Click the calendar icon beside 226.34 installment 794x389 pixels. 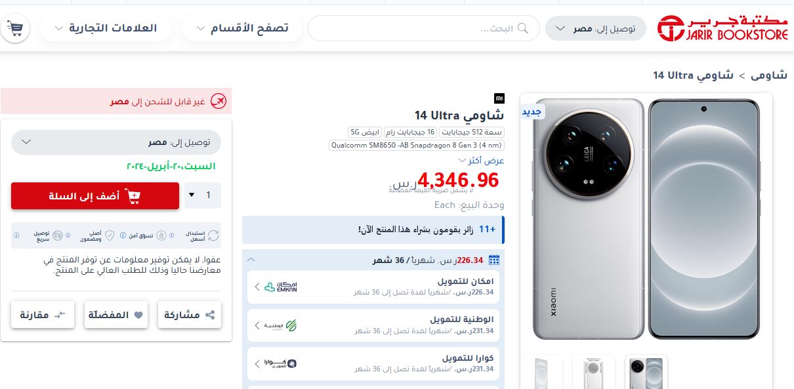(x=494, y=260)
